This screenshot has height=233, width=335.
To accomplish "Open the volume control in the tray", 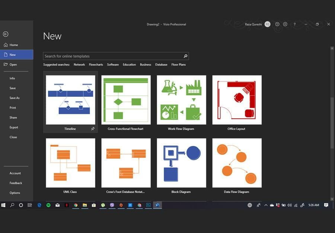I will [x=290, y=205].
